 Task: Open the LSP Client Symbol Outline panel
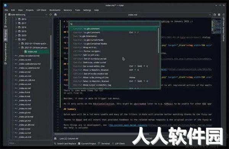click(x=223, y=28)
